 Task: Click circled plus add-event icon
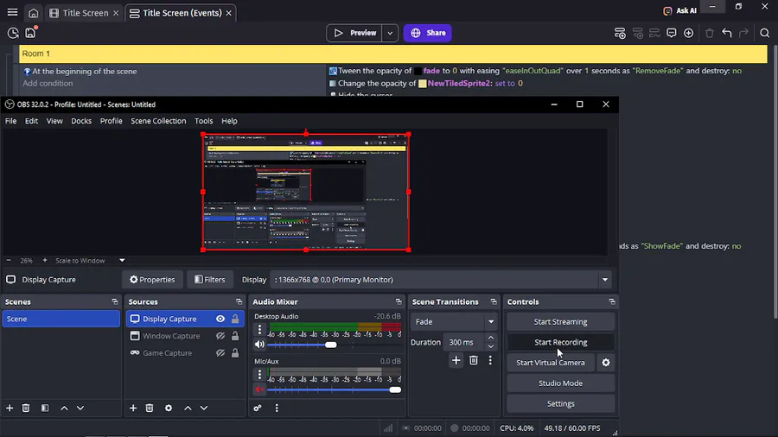pos(688,33)
